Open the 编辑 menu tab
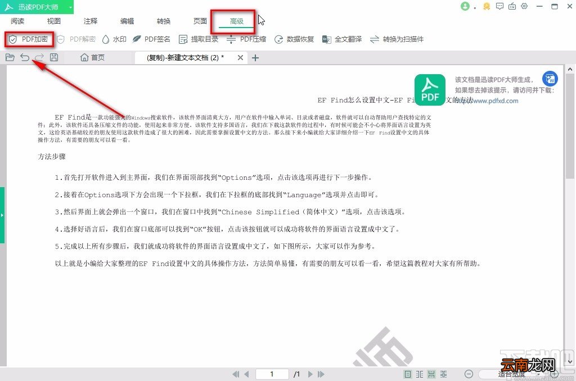This screenshot has width=576, height=381. click(x=127, y=21)
